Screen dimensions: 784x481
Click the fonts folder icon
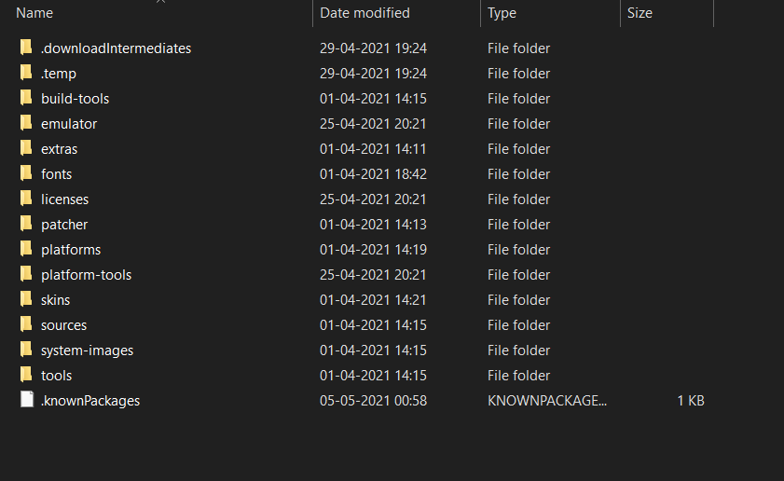(26, 173)
